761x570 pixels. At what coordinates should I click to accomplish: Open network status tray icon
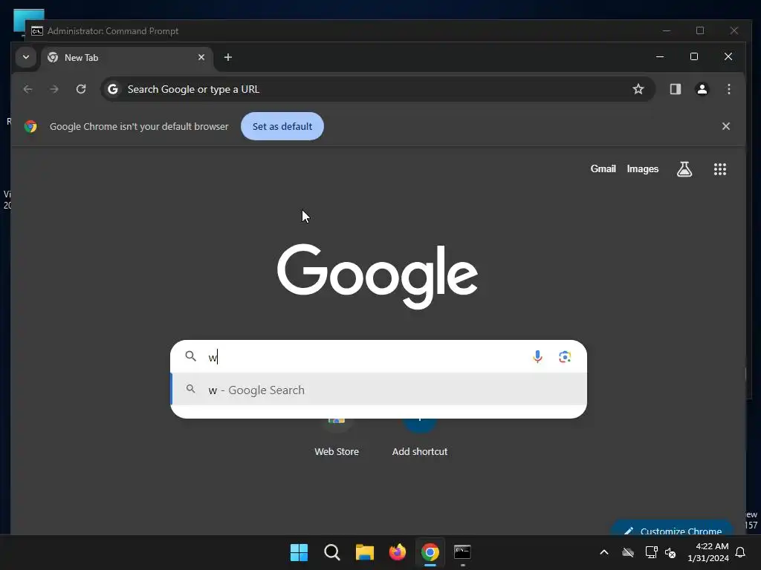click(651, 552)
